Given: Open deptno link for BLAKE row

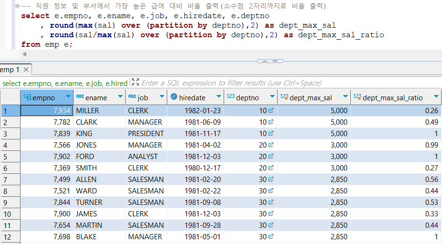Looking at the screenshot, I should 271,237.
